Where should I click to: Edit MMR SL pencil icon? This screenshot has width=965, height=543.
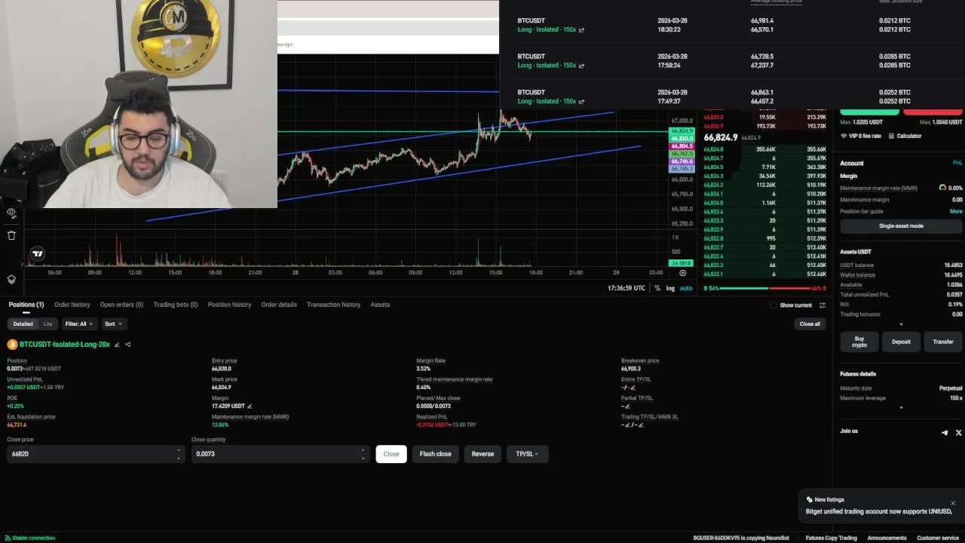point(640,425)
